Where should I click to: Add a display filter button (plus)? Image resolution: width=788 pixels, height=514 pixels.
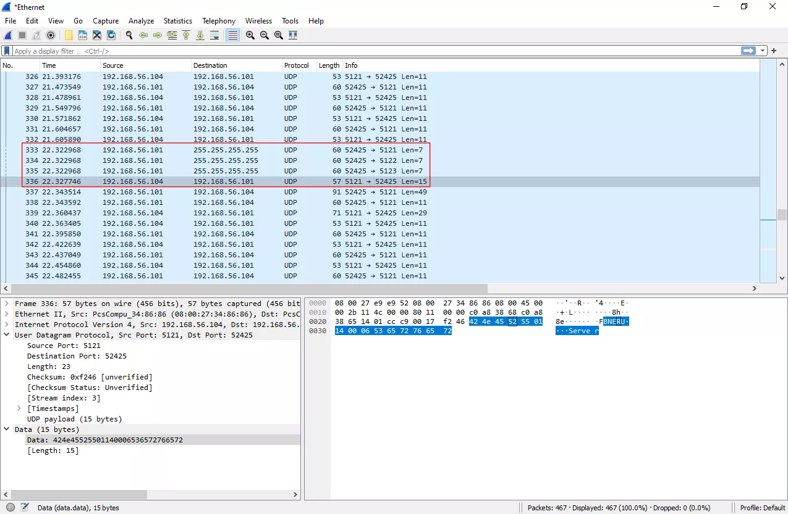[774, 51]
